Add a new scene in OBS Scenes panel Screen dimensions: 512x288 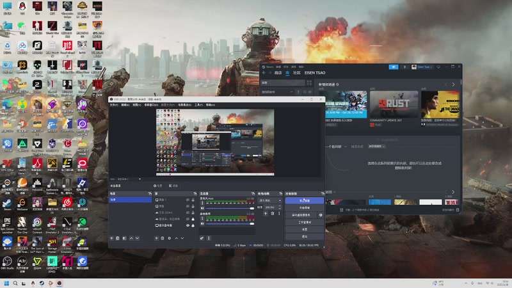(111, 238)
